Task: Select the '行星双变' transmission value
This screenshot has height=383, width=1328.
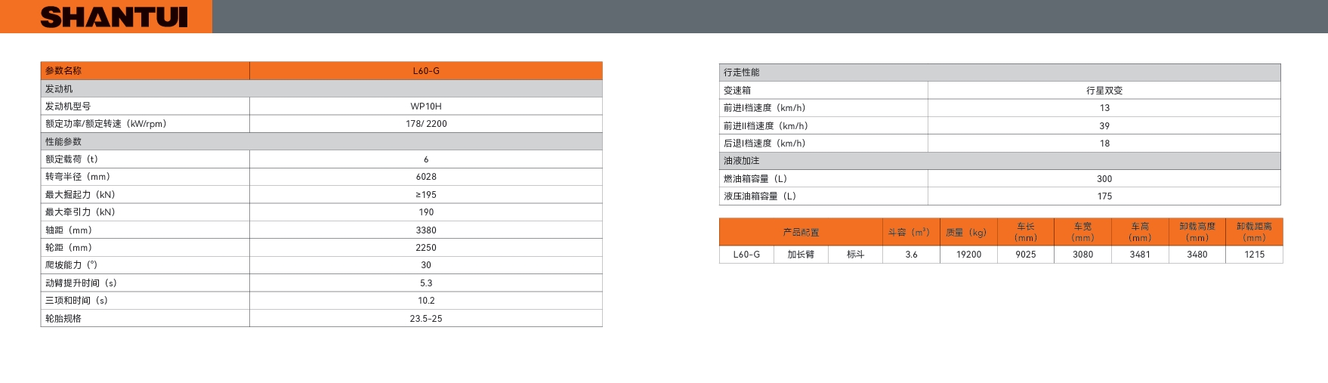Action: point(1104,91)
